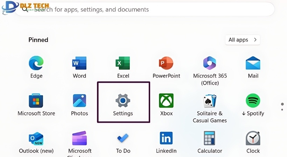
Task: Open the Excel app icon
Action: pyautogui.click(x=123, y=63)
